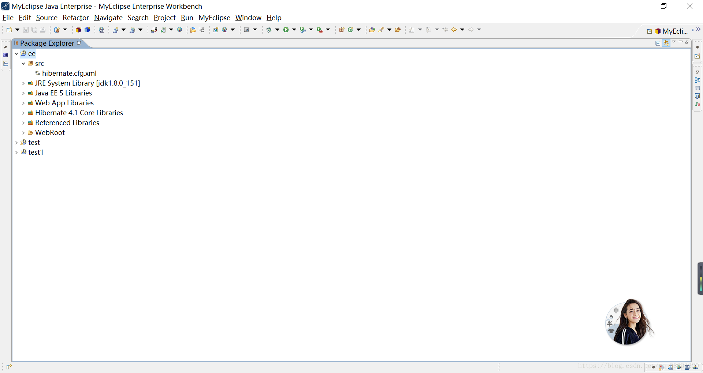Image resolution: width=703 pixels, height=373 pixels.
Task: Click the New file toolbar icon
Action: [x=9, y=30]
